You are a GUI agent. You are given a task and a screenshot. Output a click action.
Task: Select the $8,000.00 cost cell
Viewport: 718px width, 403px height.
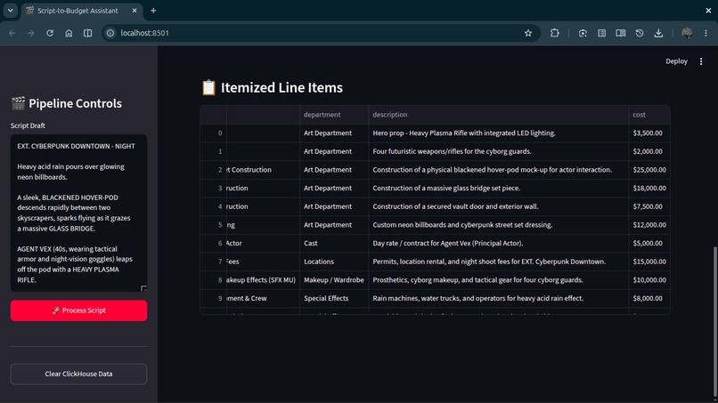click(x=649, y=298)
